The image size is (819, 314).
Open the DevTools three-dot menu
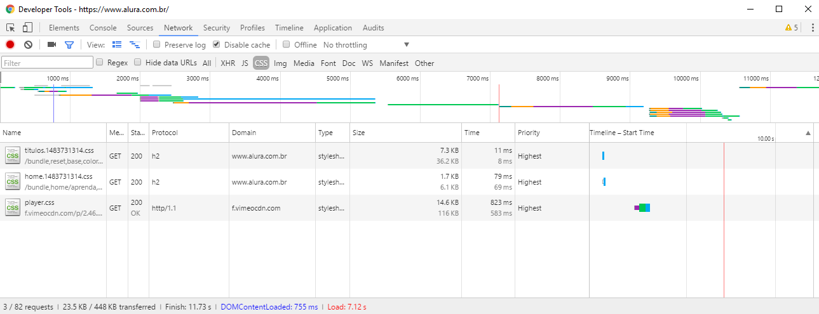pyautogui.click(x=812, y=28)
